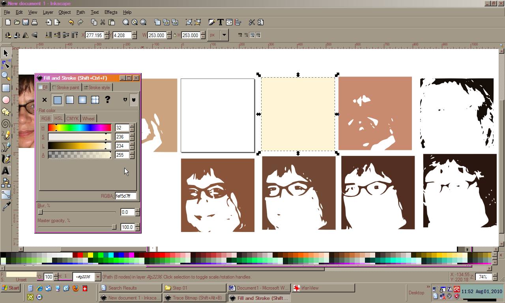Select the Calligraphy tool
Viewport: 505px width, 303px height.
[6, 159]
